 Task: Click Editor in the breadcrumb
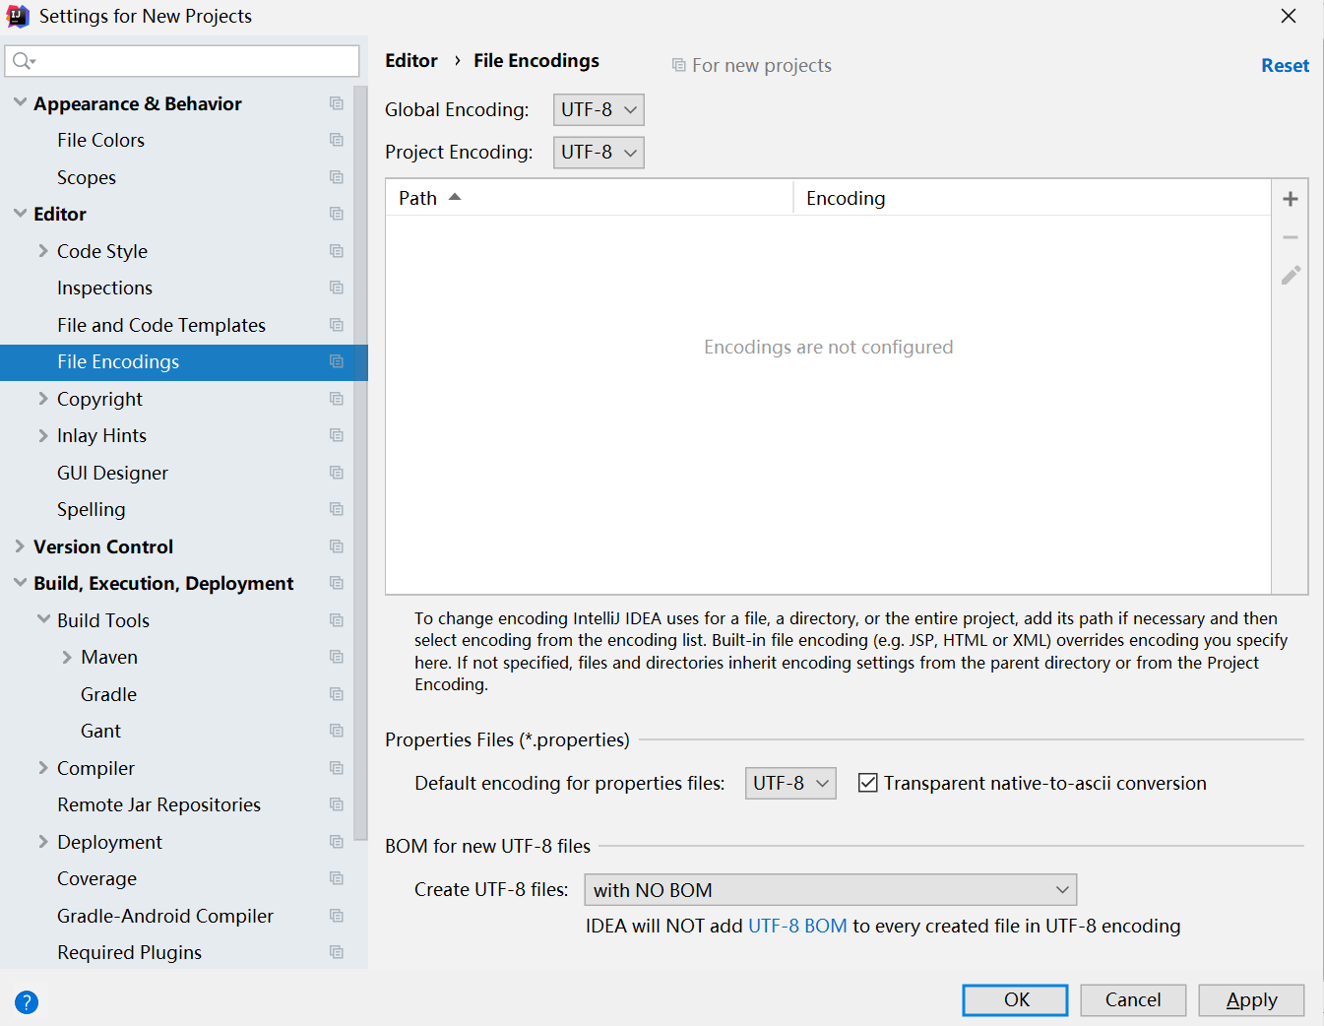click(x=411, y=60)
